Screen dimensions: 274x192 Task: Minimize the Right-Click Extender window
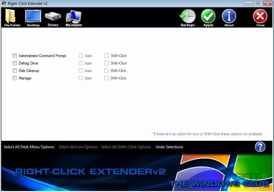248,3
